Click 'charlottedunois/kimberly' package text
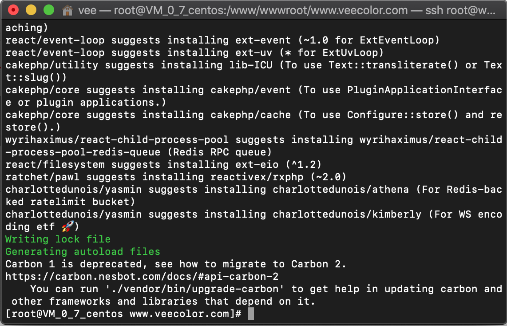The image size is (507, 326). pyautogui.click(x=347, y=215)
